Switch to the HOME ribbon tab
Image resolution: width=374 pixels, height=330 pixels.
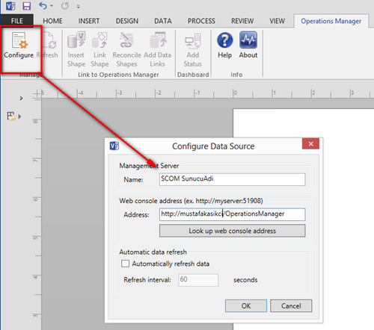click(x=52, y=21)
